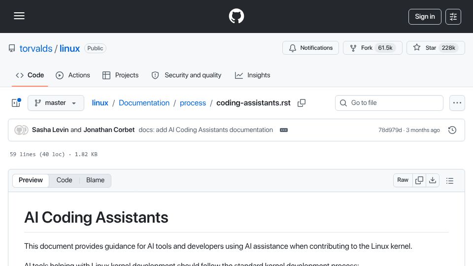Click the author avatars stack
Screen dimensions: 473x266
[x=21, y=130]
